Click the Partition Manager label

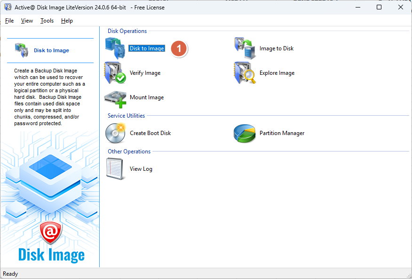[282, 133]
